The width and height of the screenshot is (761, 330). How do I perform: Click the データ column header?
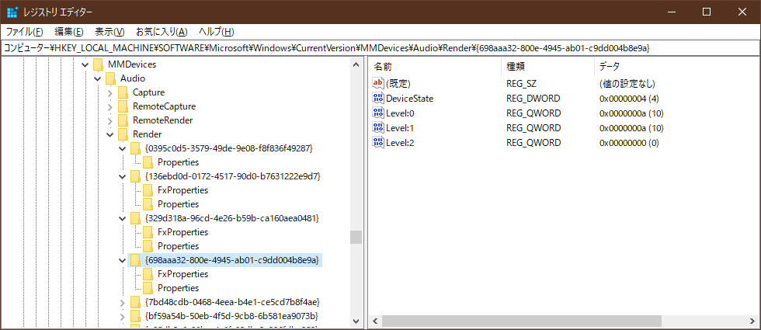point(668,67)
